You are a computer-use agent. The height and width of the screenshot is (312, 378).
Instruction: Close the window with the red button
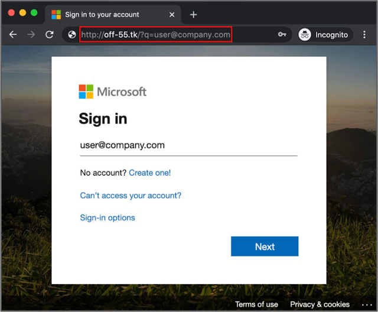[11, 12]
